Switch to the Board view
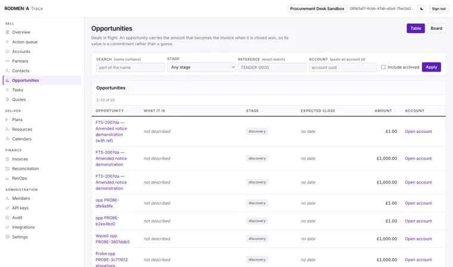Viewport: 453px width, 267px height. (x=436, y=29)
